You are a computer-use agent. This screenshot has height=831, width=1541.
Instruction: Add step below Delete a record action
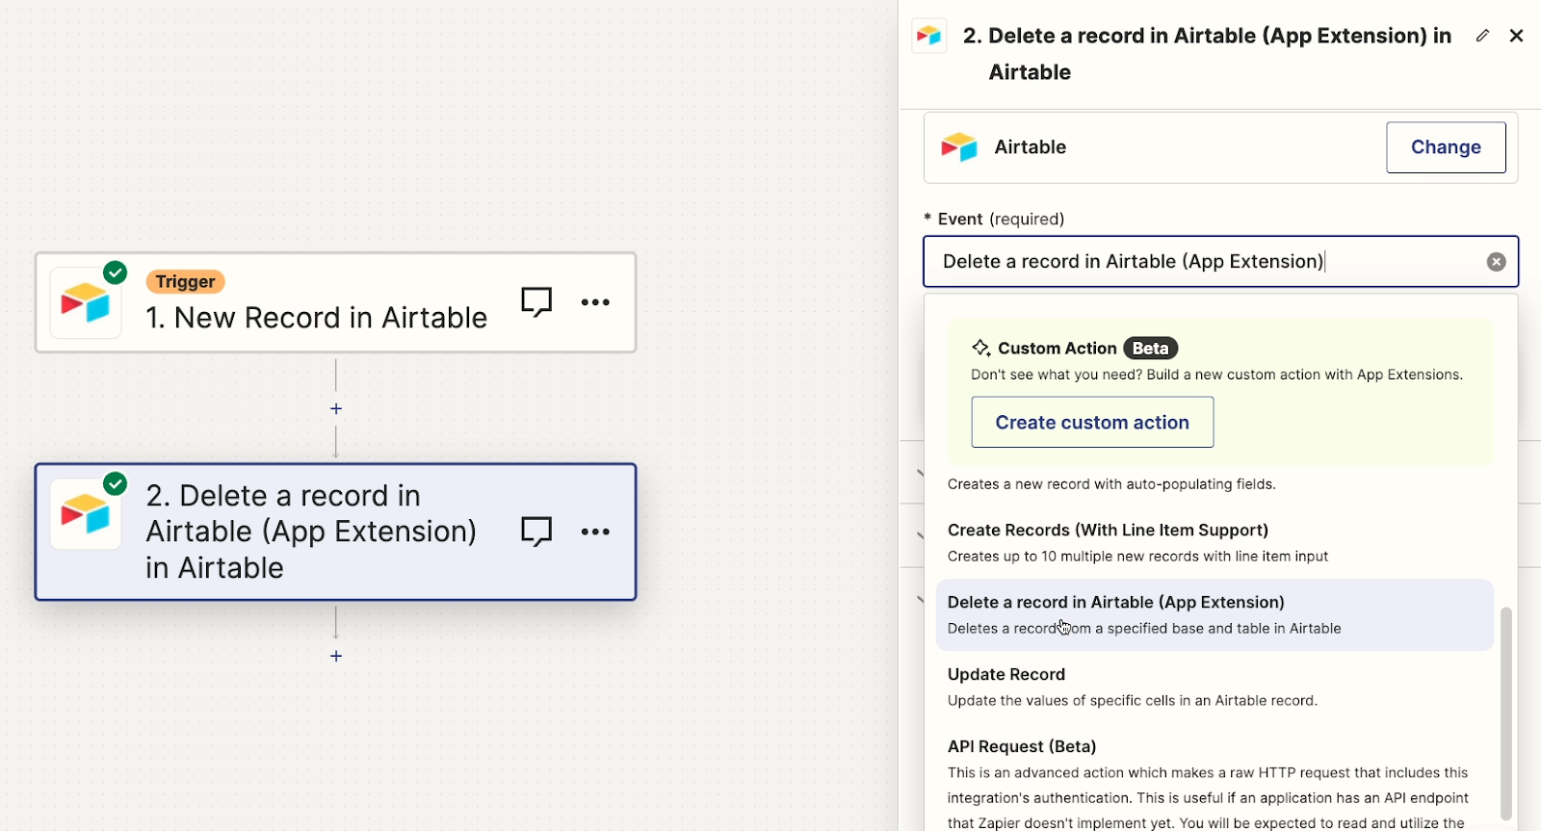pos(336,657)
